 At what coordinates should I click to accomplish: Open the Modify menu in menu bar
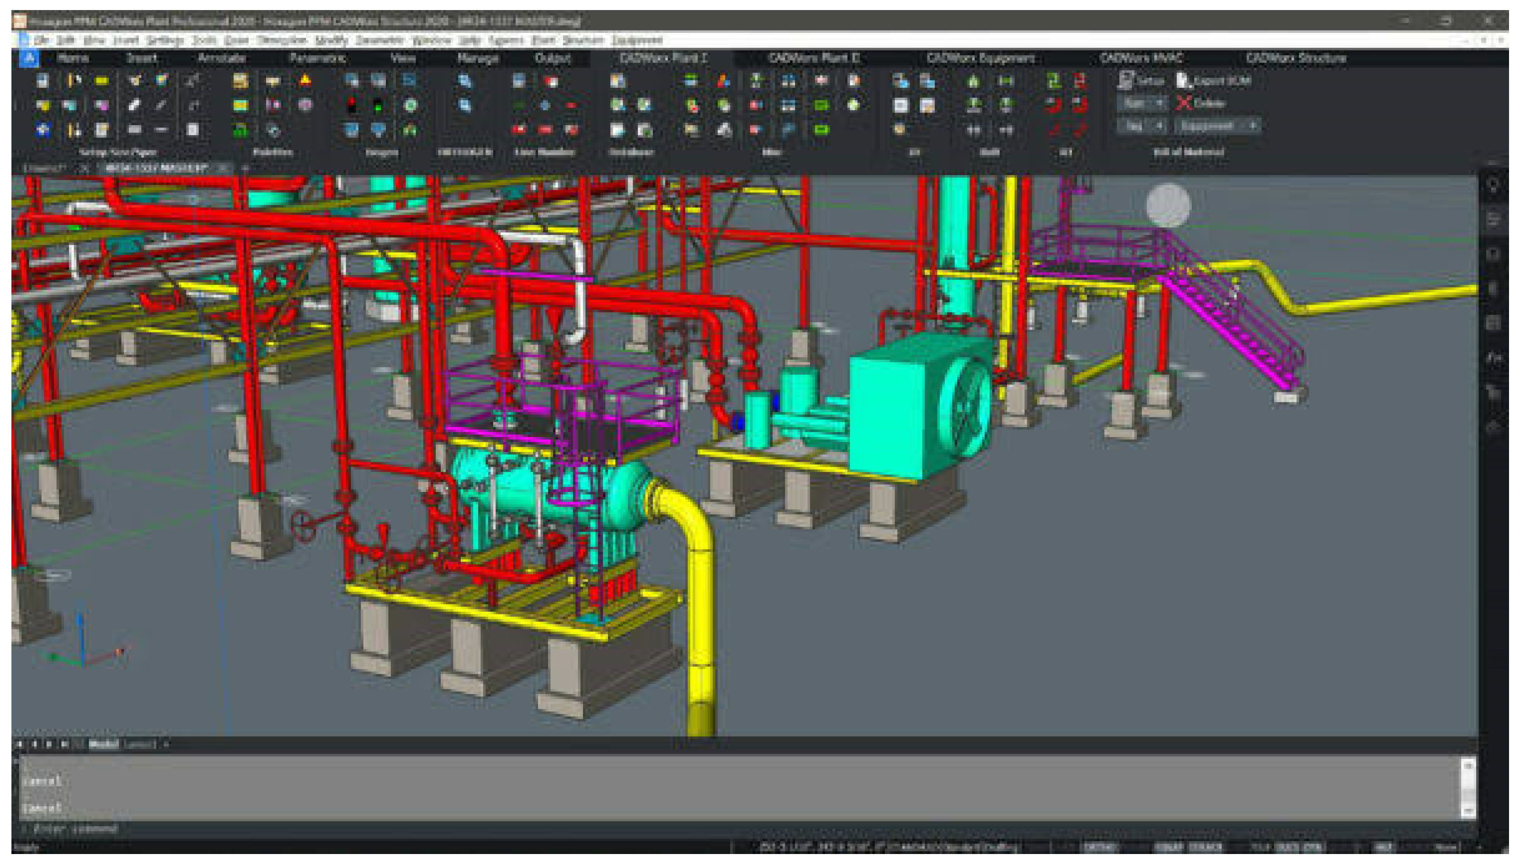(x=331, y=40)
